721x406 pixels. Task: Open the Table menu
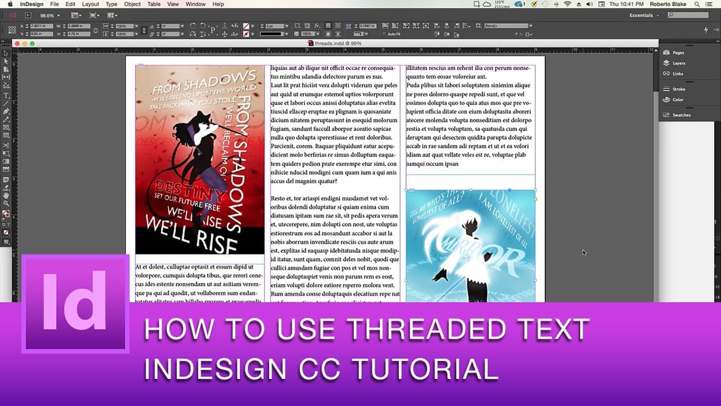[154, 4]
